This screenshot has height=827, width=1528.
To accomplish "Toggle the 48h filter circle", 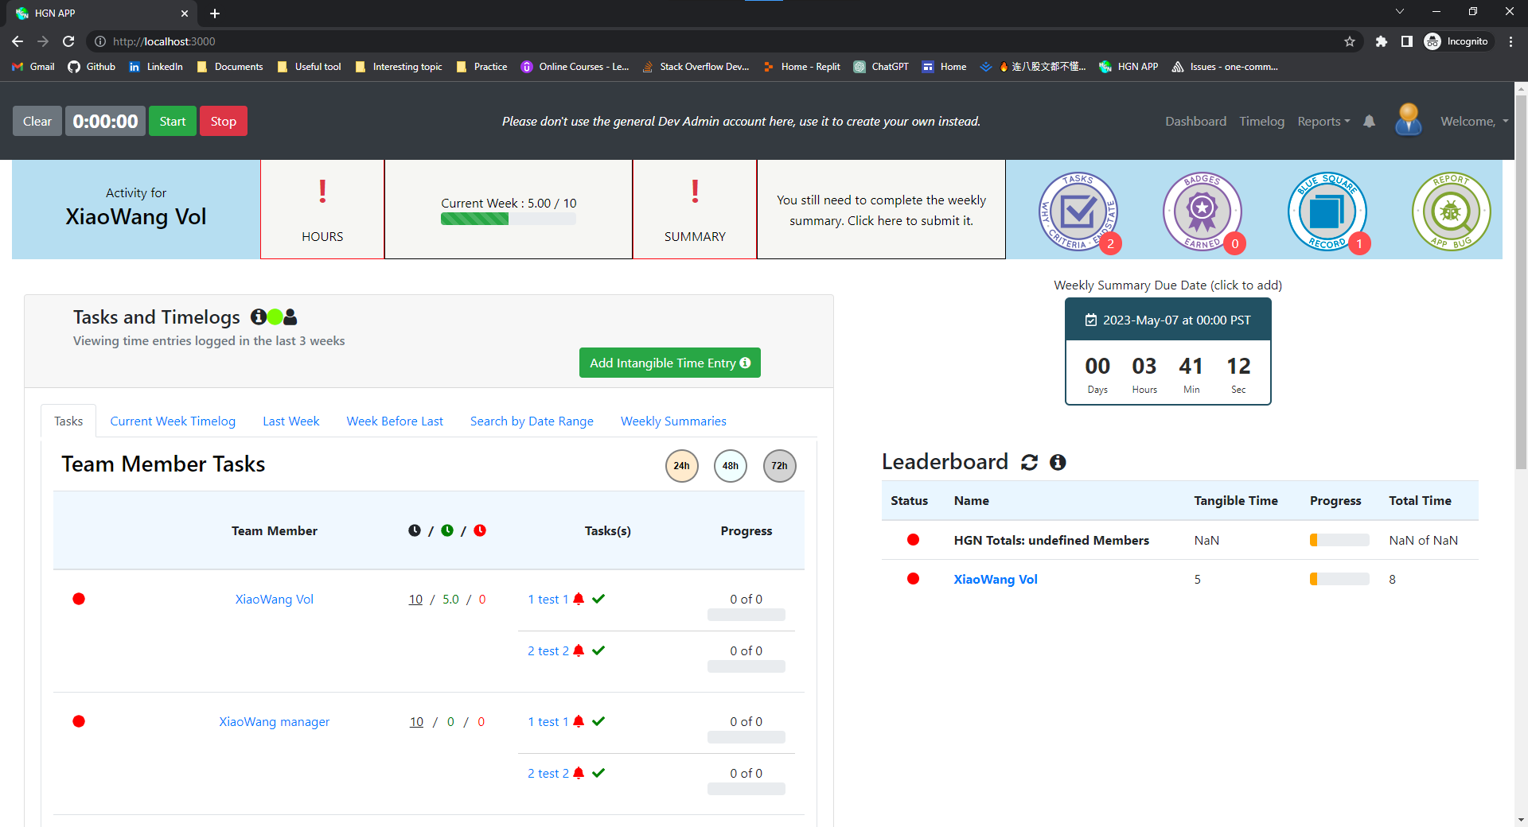I will [731, 466].
